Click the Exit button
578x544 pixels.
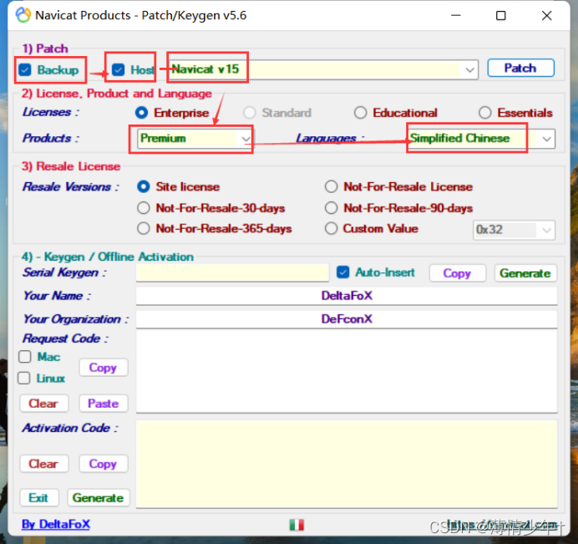click(x=38, y=498)
